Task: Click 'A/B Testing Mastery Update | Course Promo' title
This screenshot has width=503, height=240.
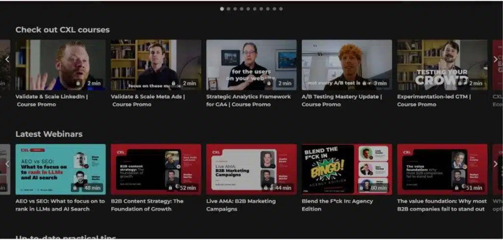Action: [342, 100]
